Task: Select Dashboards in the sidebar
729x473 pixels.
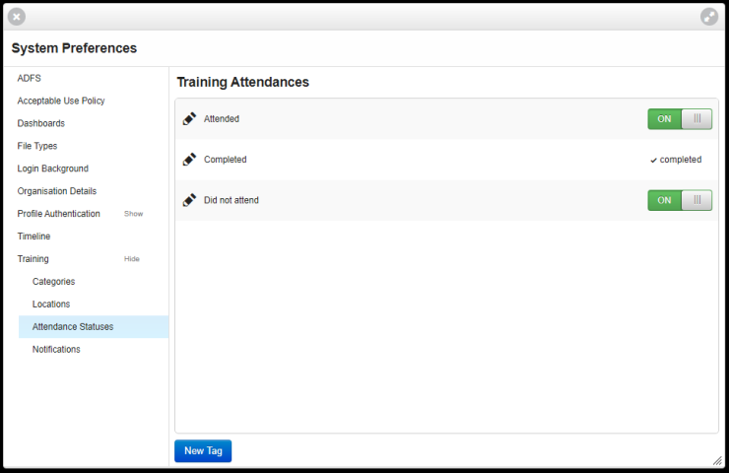Action: pyautogui.click(x=41, y=123)
